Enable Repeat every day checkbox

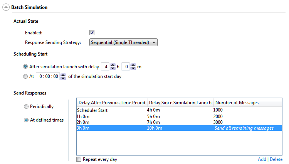pos(79,159)
